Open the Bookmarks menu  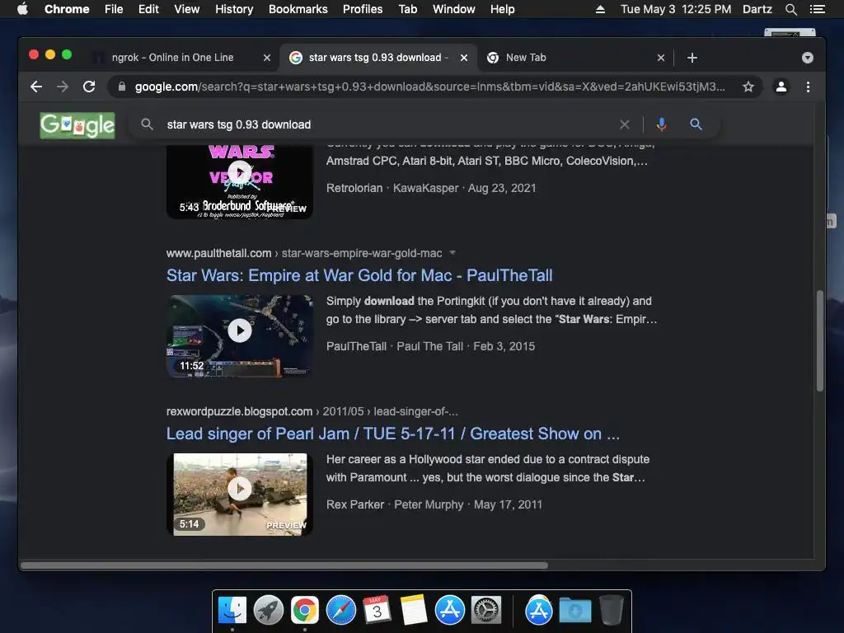click(298, 9)
